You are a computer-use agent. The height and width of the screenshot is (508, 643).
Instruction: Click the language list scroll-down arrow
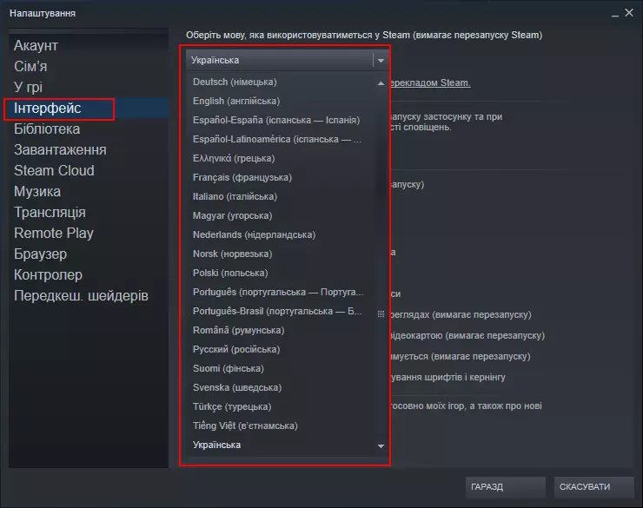click(381, 446)
